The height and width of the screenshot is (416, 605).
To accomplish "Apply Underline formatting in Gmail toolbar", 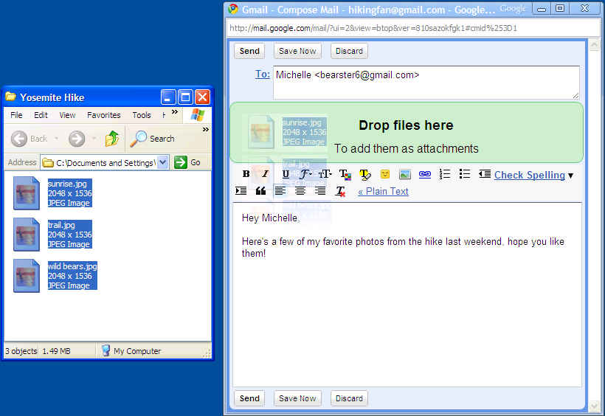I will (286, 174).
